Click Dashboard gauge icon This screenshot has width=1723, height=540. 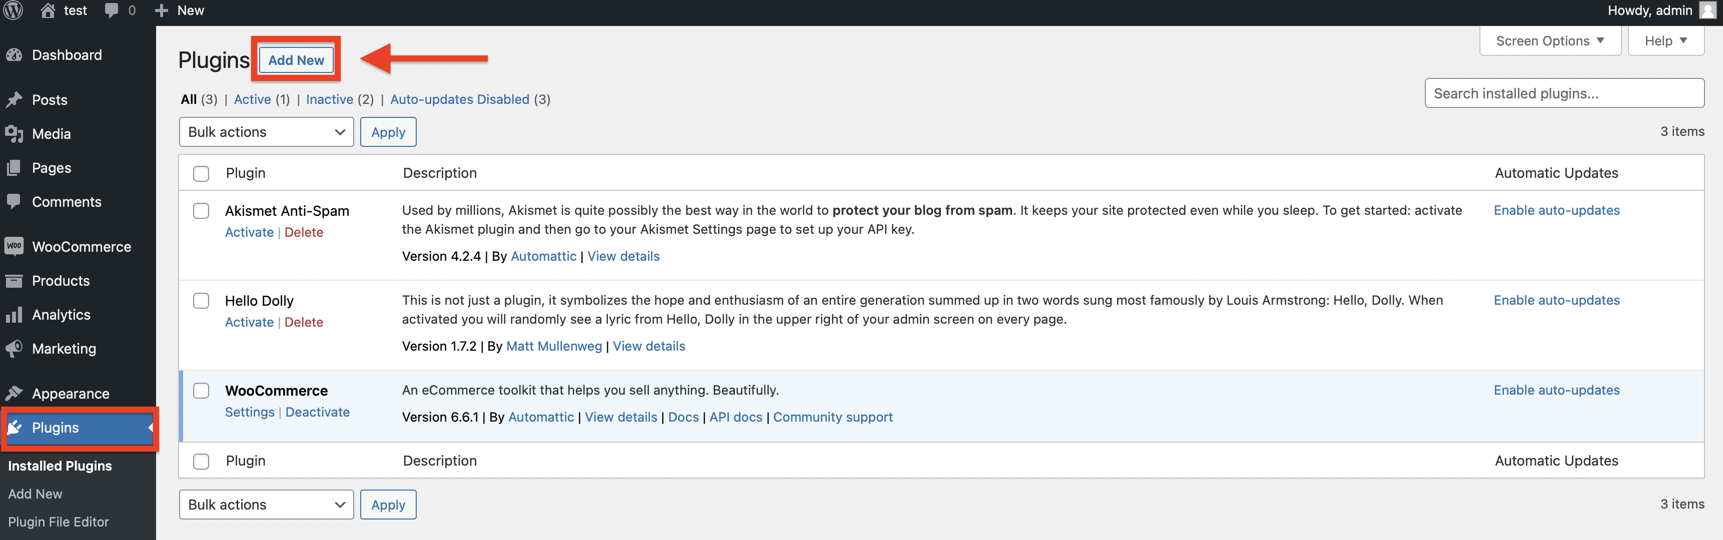pyautogui.click(x=14, y=55)
